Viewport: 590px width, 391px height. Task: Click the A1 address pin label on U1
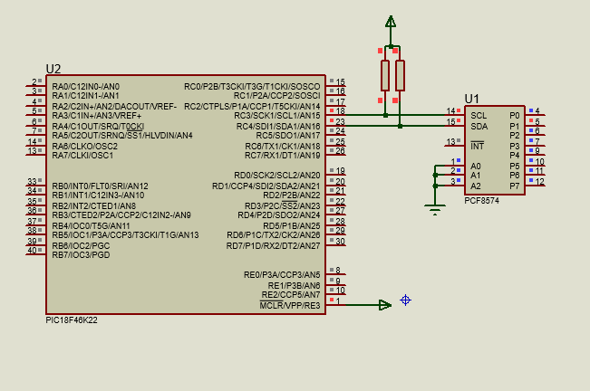(476, 176)
